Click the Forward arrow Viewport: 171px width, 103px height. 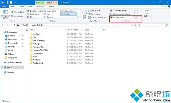(7, 25)
